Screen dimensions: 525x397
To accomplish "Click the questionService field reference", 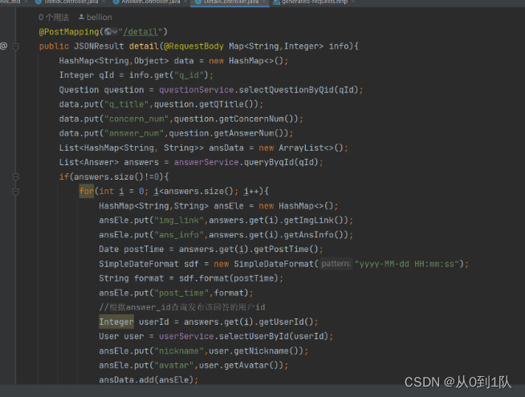I will coord(196,90).
